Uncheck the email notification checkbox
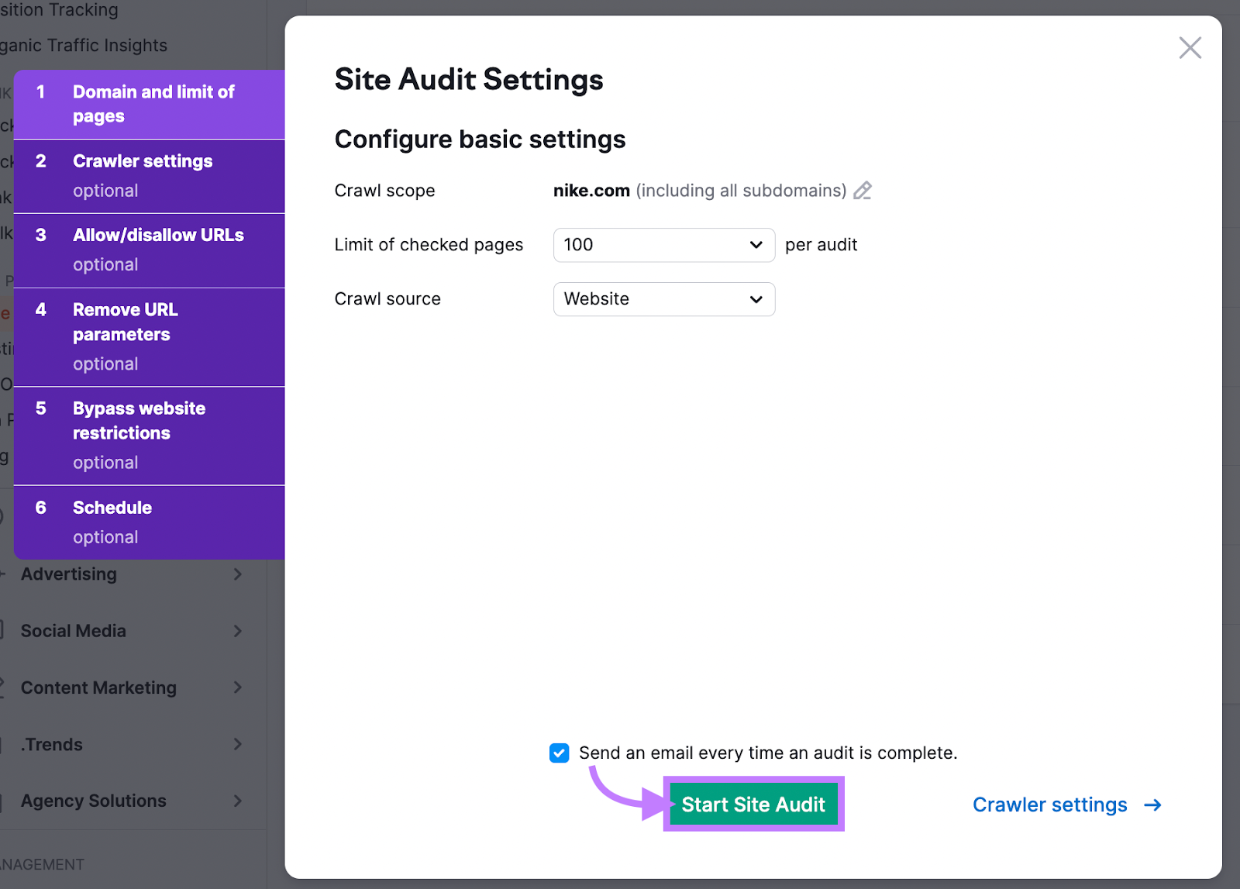The width and height of the screenshot is (1240, 889). 559,753
